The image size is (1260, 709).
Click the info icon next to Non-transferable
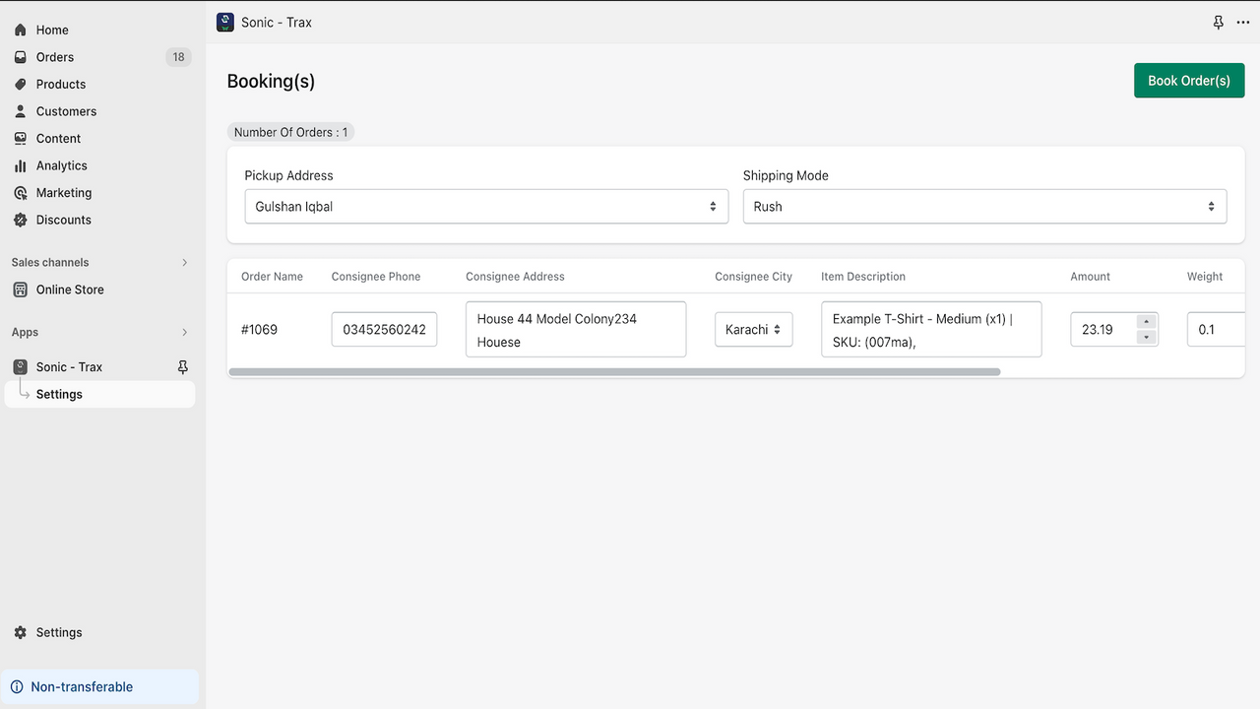point(17,687)
